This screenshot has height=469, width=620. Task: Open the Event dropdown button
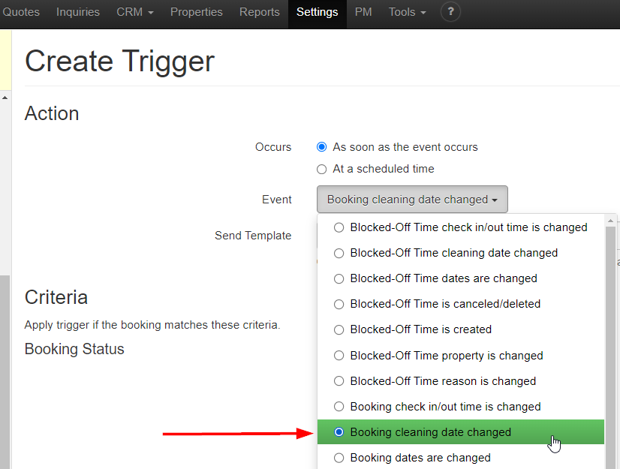coord(412,200)
